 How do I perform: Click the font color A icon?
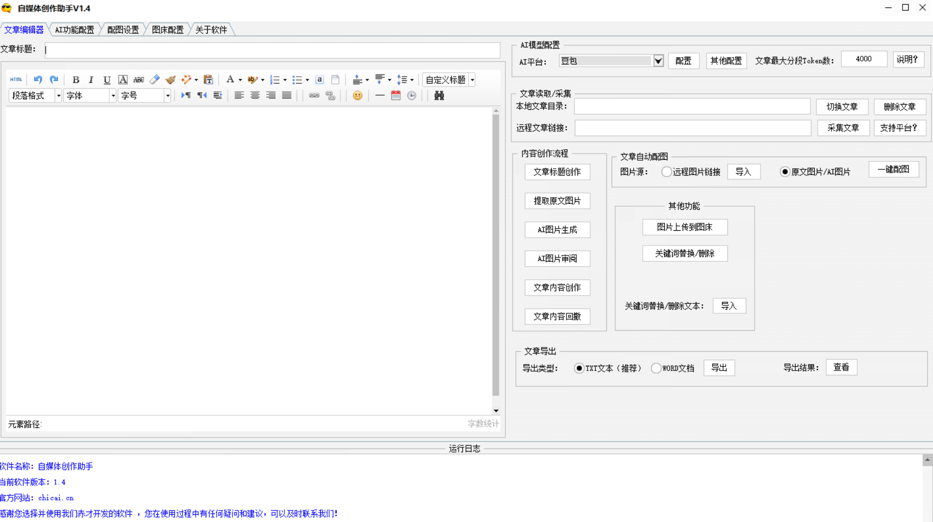[x=230, y=79]
